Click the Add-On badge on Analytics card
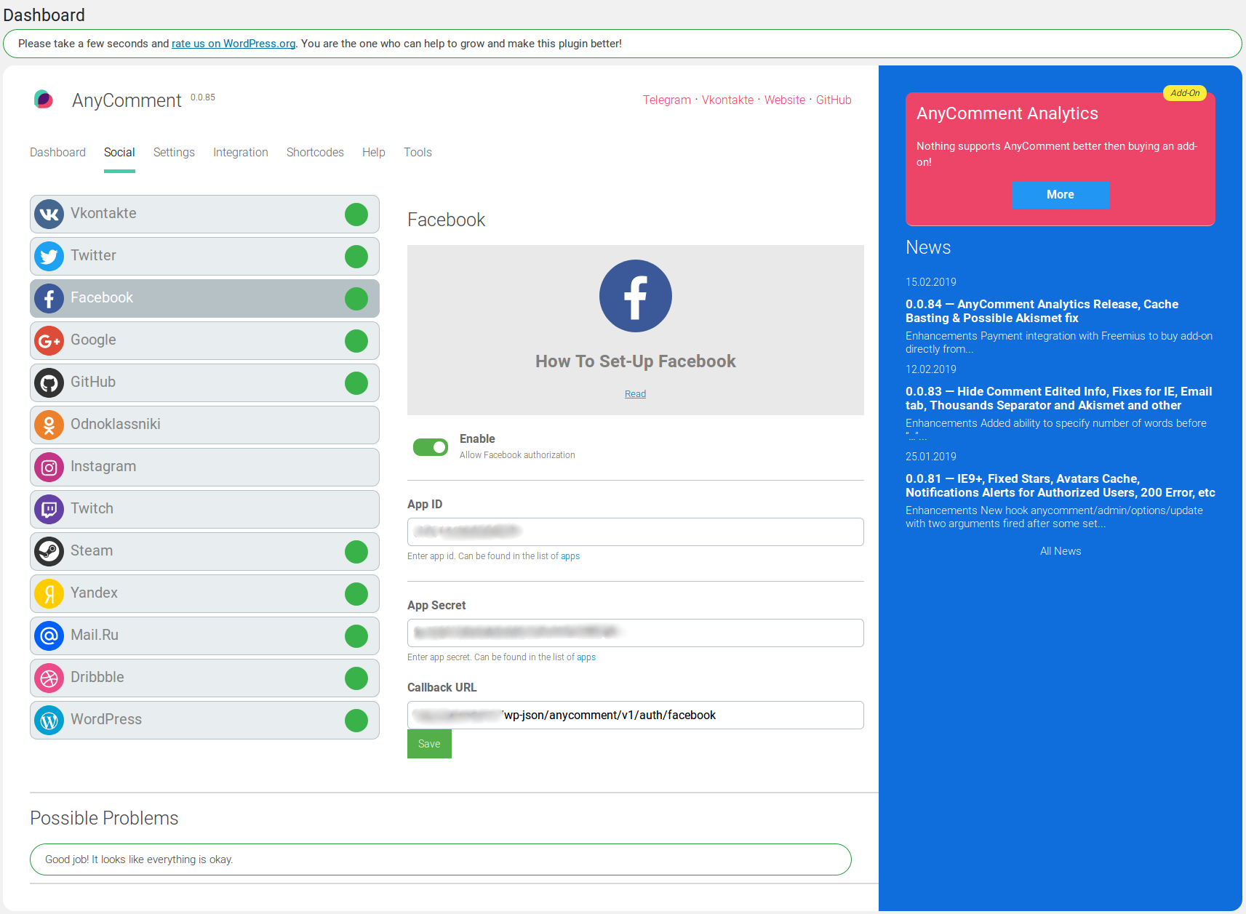Viewport: 1246px width, 914px height. 1185,93
